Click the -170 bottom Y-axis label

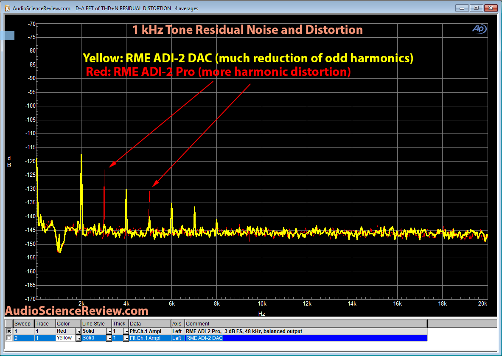pyautogui.click(x=31, y=299)
